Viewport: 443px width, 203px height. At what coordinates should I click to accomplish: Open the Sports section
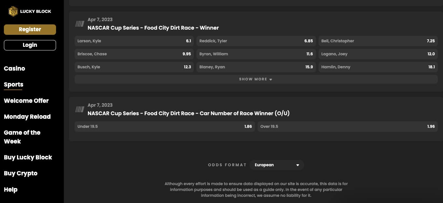tap(13, 85)
